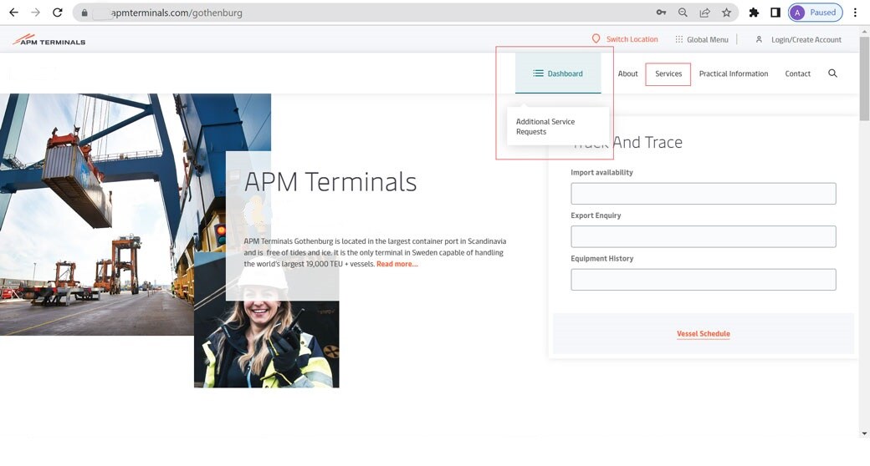Click the browser forward arrow
870x466 pixels.
[x=35, y=13]
